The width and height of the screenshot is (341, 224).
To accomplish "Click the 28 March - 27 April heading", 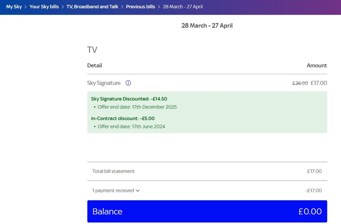I will pos(207,26).
